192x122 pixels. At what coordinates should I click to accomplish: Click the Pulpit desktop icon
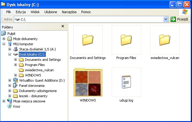point(3,33)
